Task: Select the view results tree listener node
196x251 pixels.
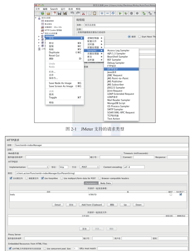Action: coord(47,21)
